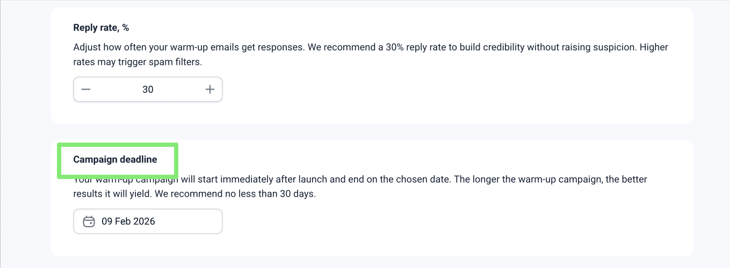Click the calendar icon in deadline field
The width and height of the screenshot is (730, 268).
[89, 221]
